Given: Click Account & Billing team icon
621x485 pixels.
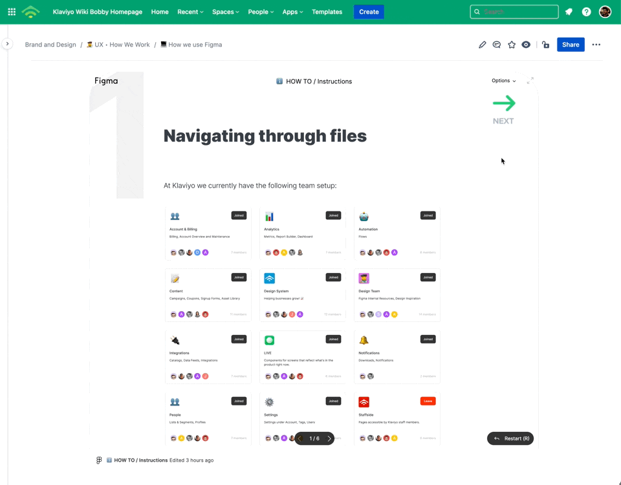Looking at the screenshot, I should (175, 216).
